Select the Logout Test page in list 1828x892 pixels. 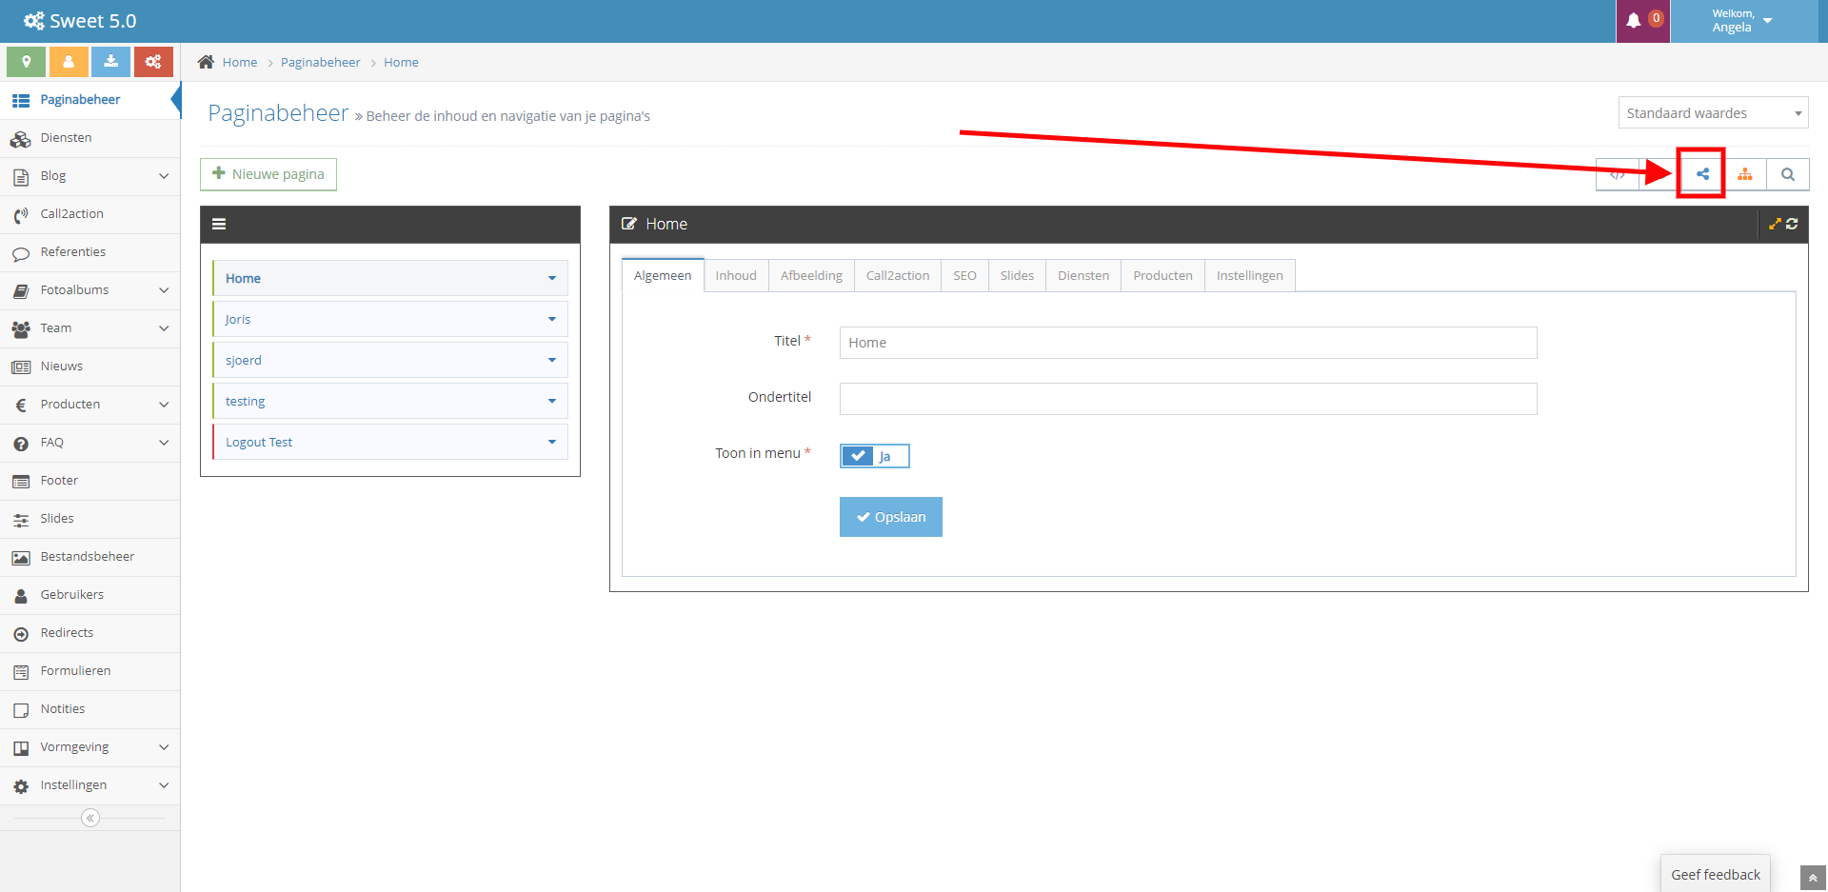(390, 442)
